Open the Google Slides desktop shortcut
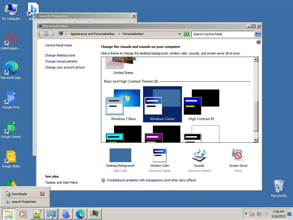Screen dimensions: 293x220 click(11, 159)
